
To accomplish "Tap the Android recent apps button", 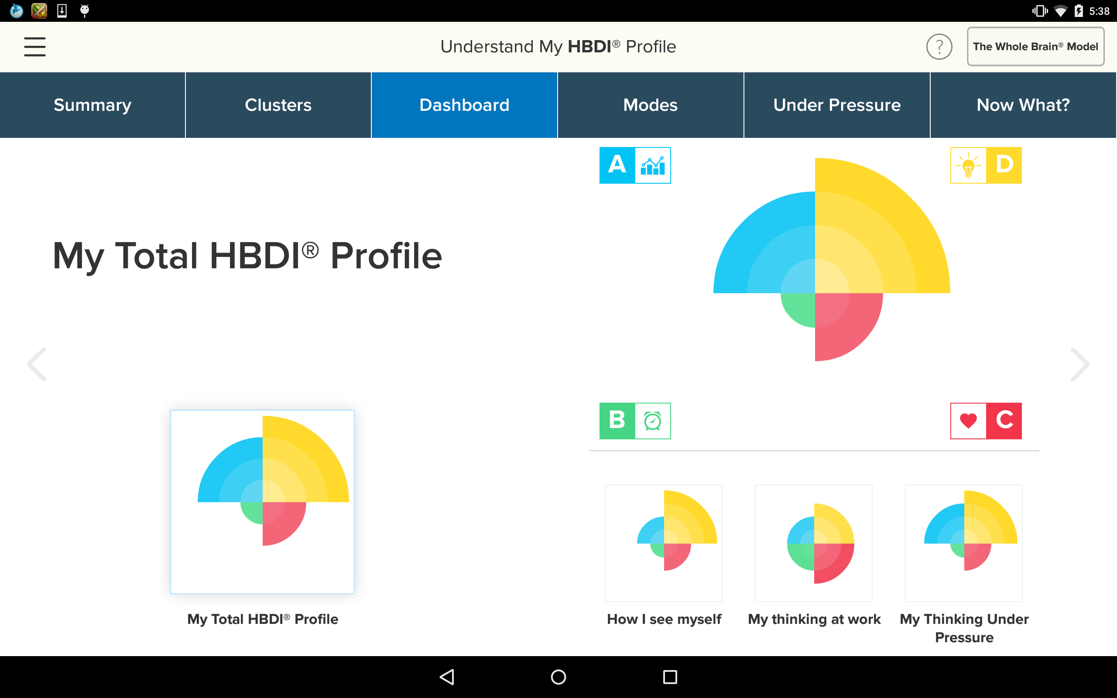I will click(670, 677).
